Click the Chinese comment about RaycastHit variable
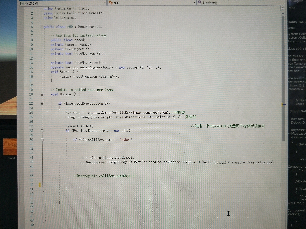This screenshot has width=306, height=229. tap(228, 126)
